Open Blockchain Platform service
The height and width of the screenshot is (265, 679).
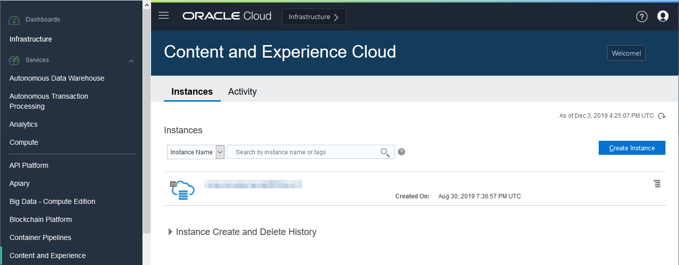point(41,219)
